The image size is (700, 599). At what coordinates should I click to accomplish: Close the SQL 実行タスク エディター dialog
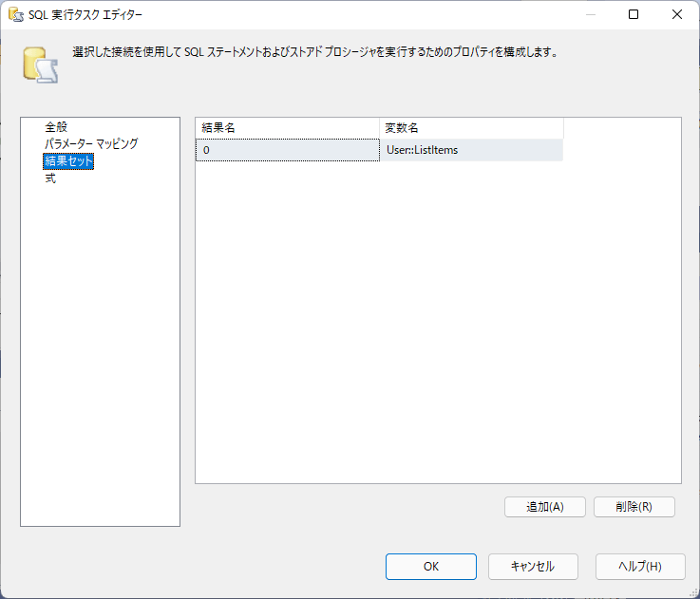pyautogui.click(x=677, y=14)
